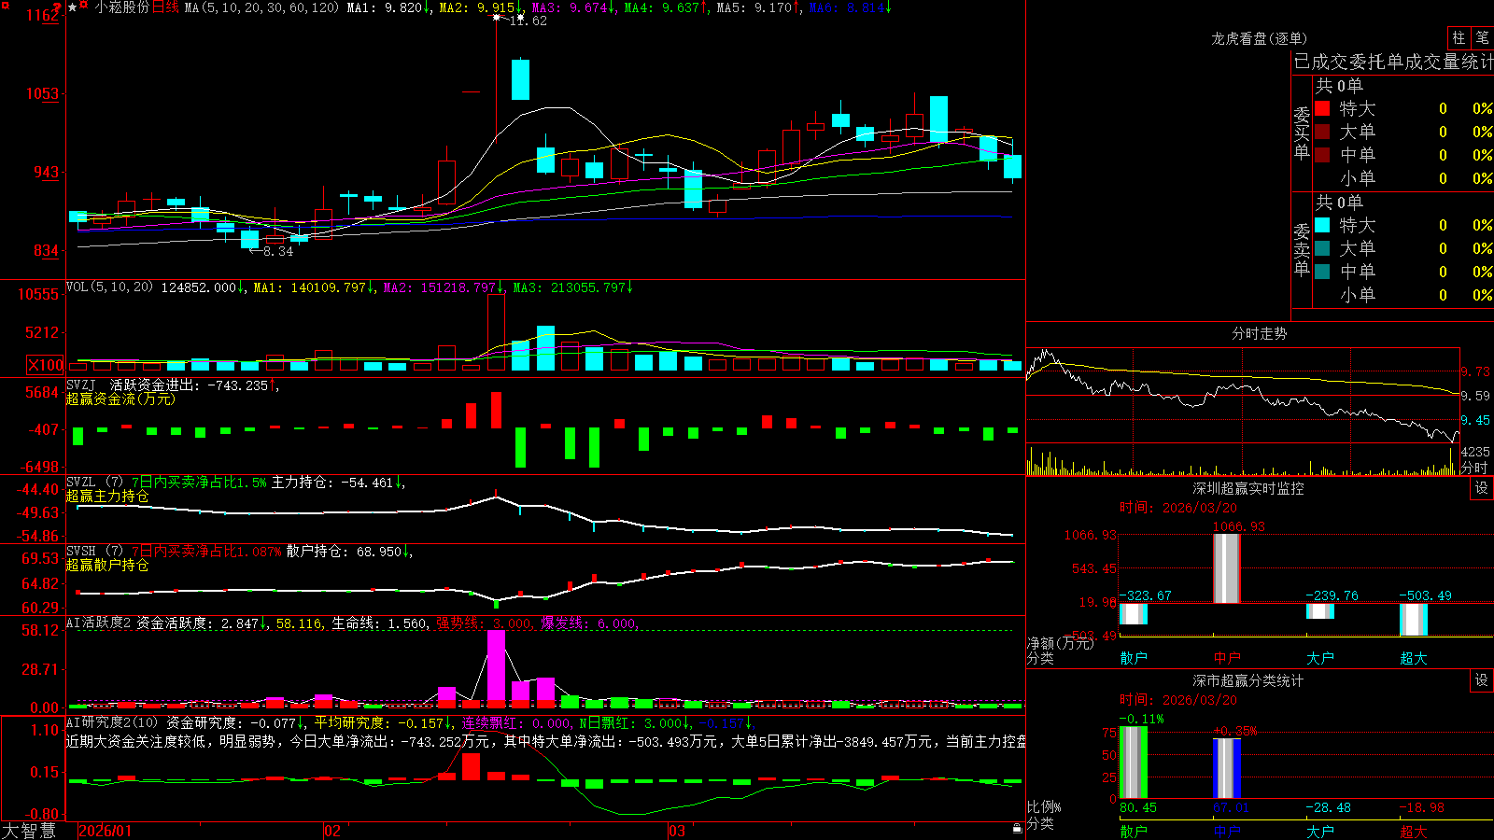Click the stock name 小崧股份
The height and width of the screenshot is (840, 1494).
(x=121, y=7)
